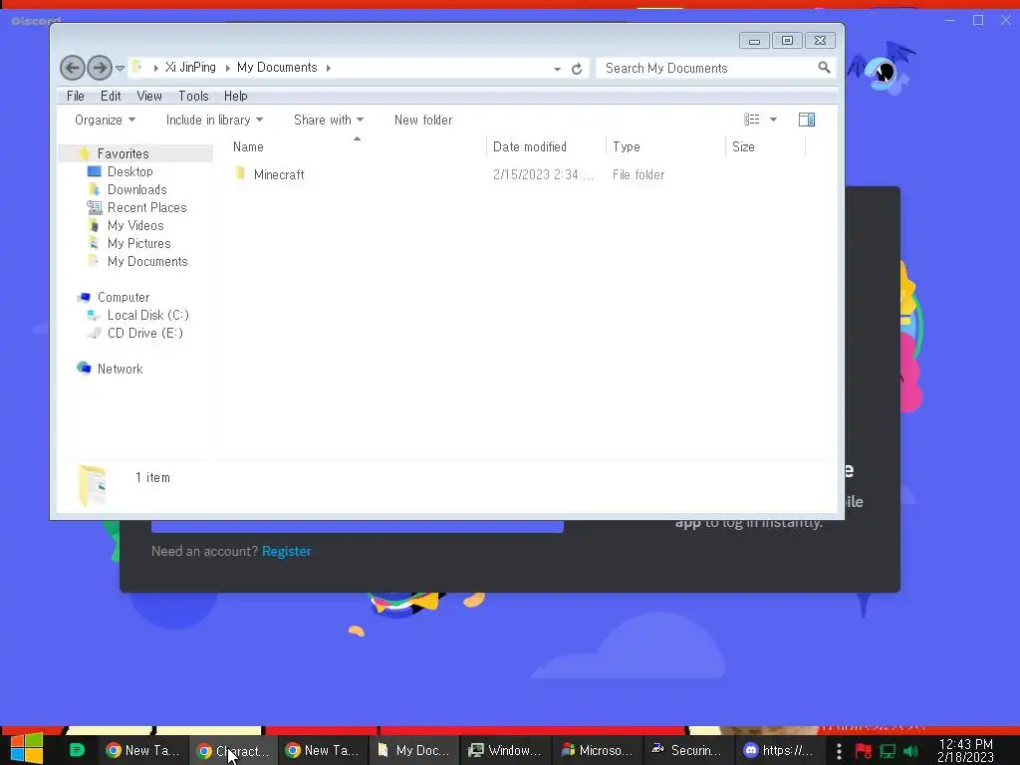Open CD Drive (E:)
The height and width of the screenshot is (765, 1020).
144,333
